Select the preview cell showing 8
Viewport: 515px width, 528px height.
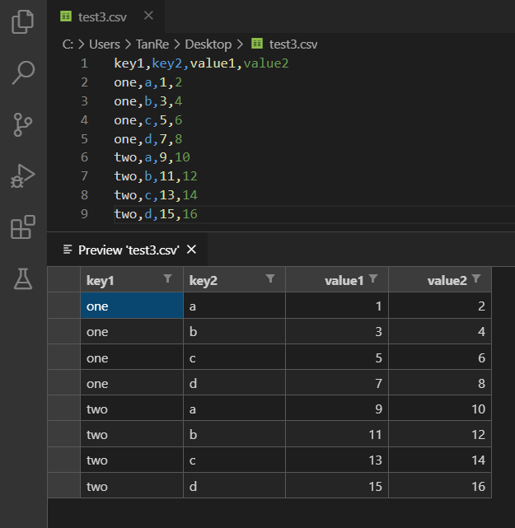(x=440, y=383)
